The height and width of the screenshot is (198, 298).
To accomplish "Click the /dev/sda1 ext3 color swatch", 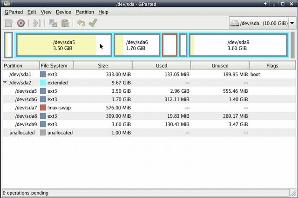I will pyautogui.click(x=43, y=74).
